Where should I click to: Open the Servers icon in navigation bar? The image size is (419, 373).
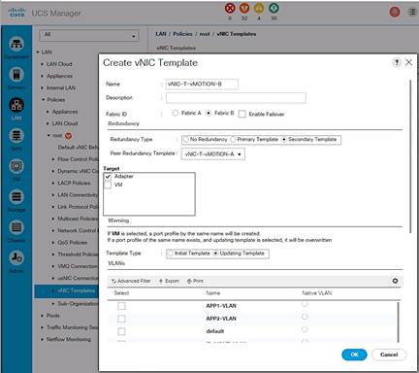pyautogui.click(x=16, y=75)
